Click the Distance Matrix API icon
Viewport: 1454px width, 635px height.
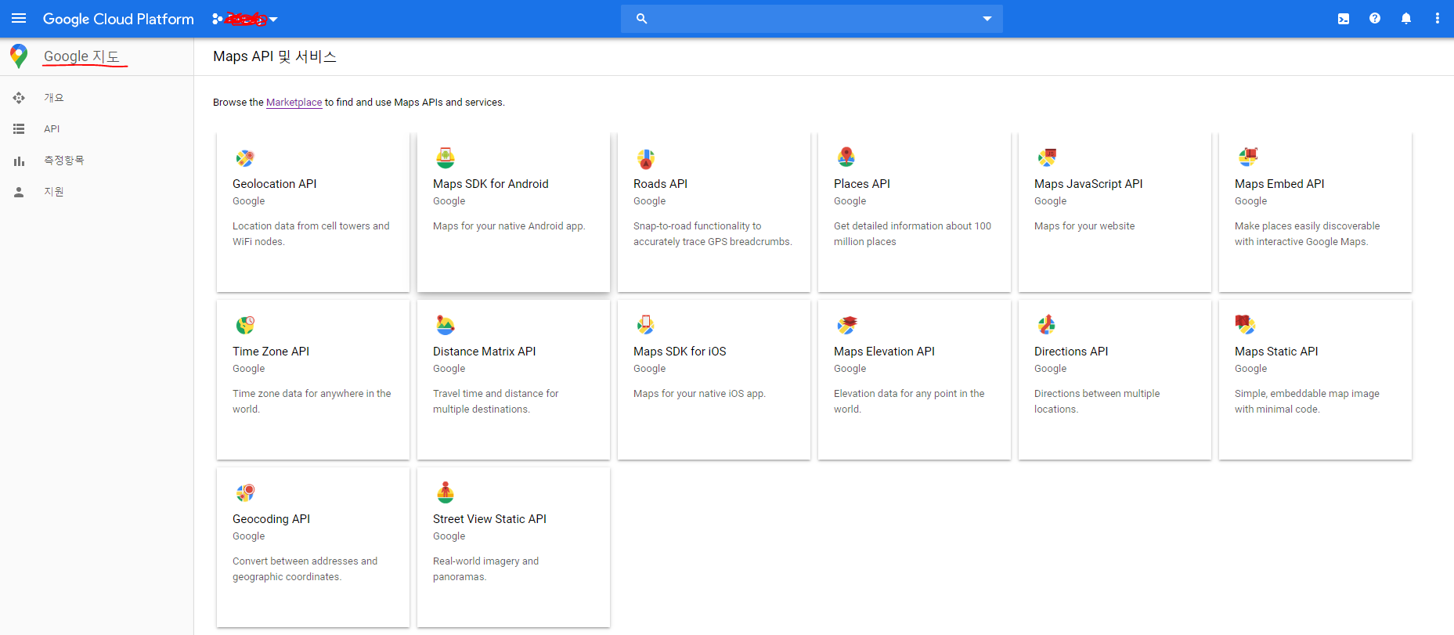click(x=446, y=325)
